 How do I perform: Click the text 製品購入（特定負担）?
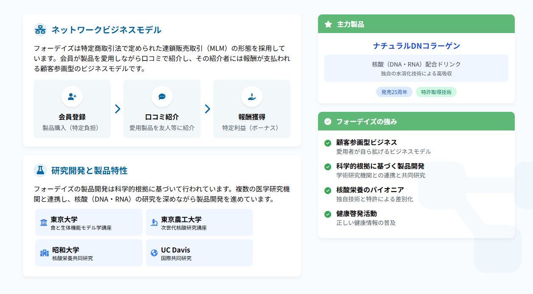(72, 128)
